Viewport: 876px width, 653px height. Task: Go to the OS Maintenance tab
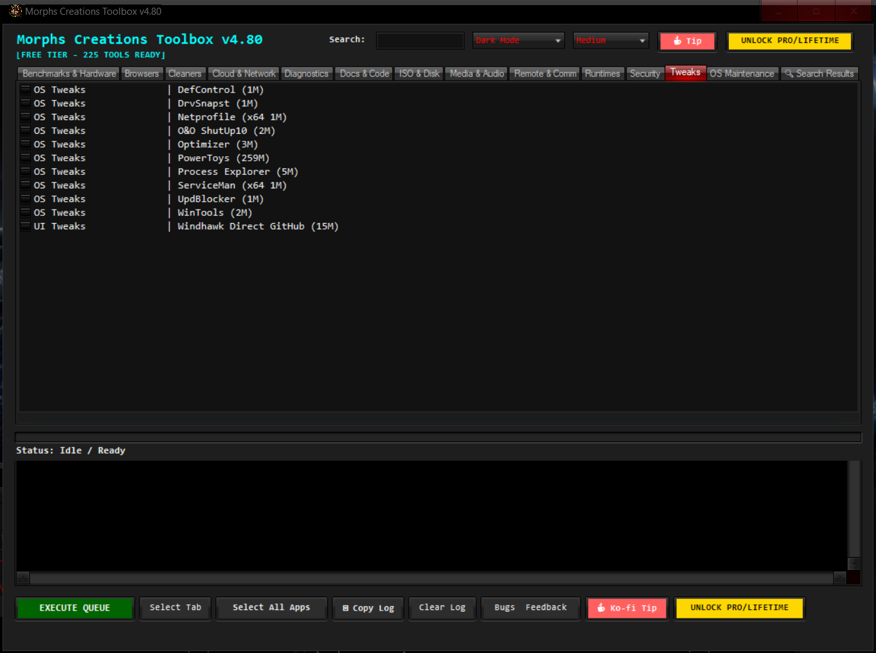tap(742, 74)
